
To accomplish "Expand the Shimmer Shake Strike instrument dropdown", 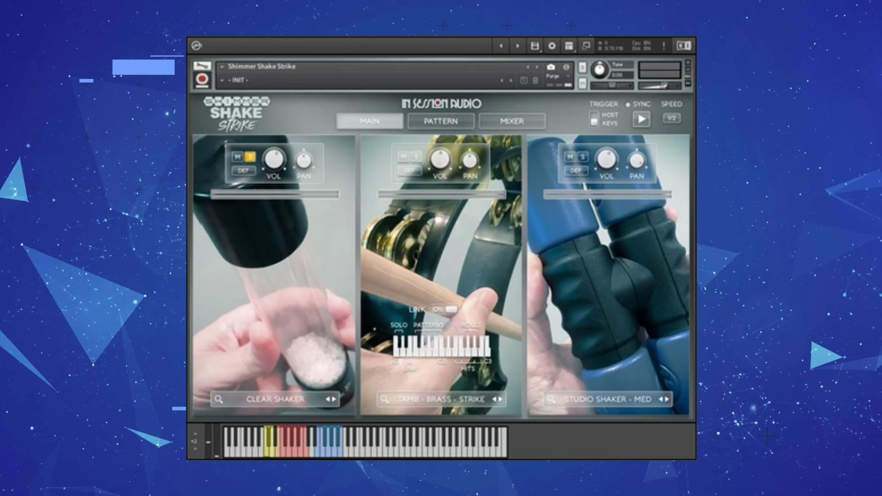I will [222, 67].
